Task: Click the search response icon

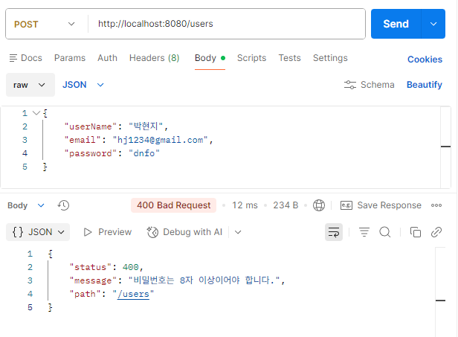Action: (385, 232)
